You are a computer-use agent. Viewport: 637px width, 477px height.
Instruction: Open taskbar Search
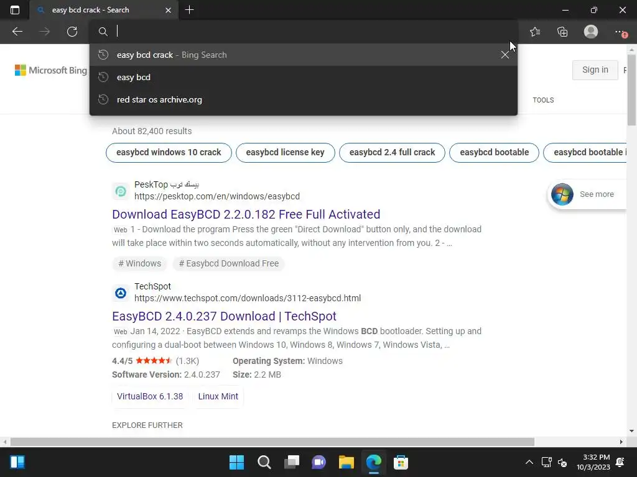point(264,462)
